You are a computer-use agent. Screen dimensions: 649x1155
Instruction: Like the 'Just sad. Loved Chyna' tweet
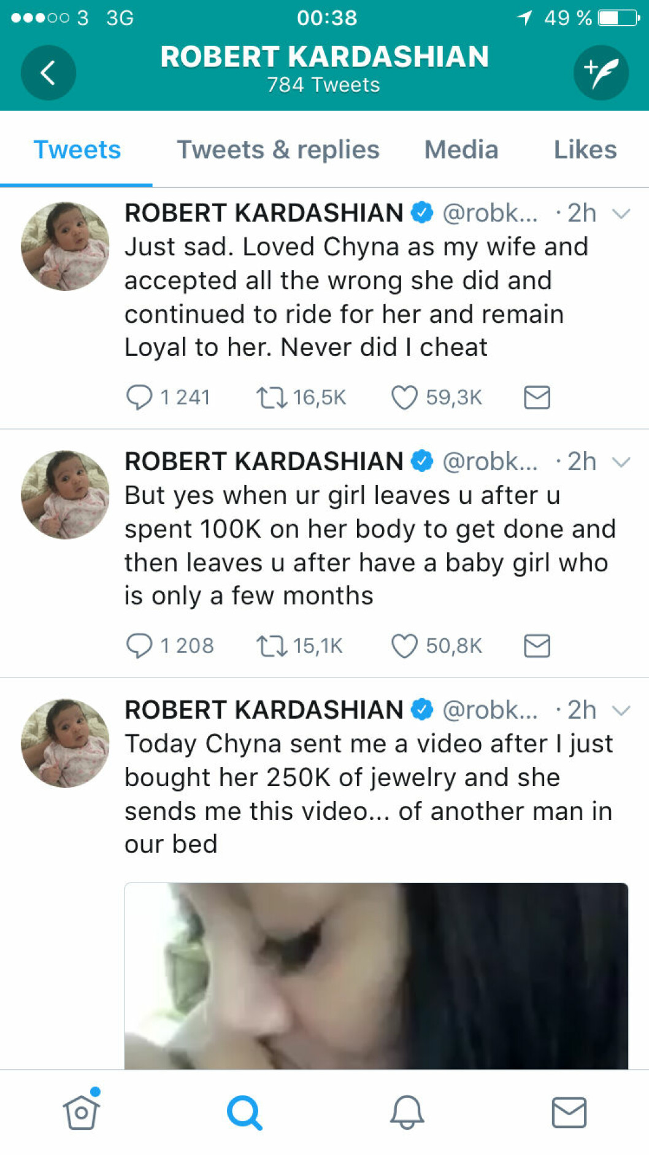click(404, 397)
